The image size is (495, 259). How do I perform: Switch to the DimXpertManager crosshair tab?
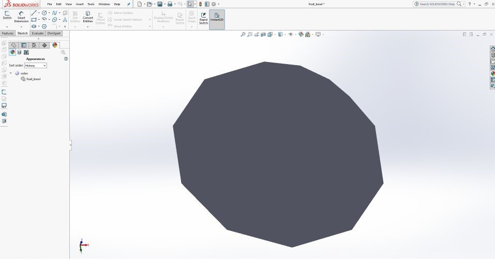(44, 45)
